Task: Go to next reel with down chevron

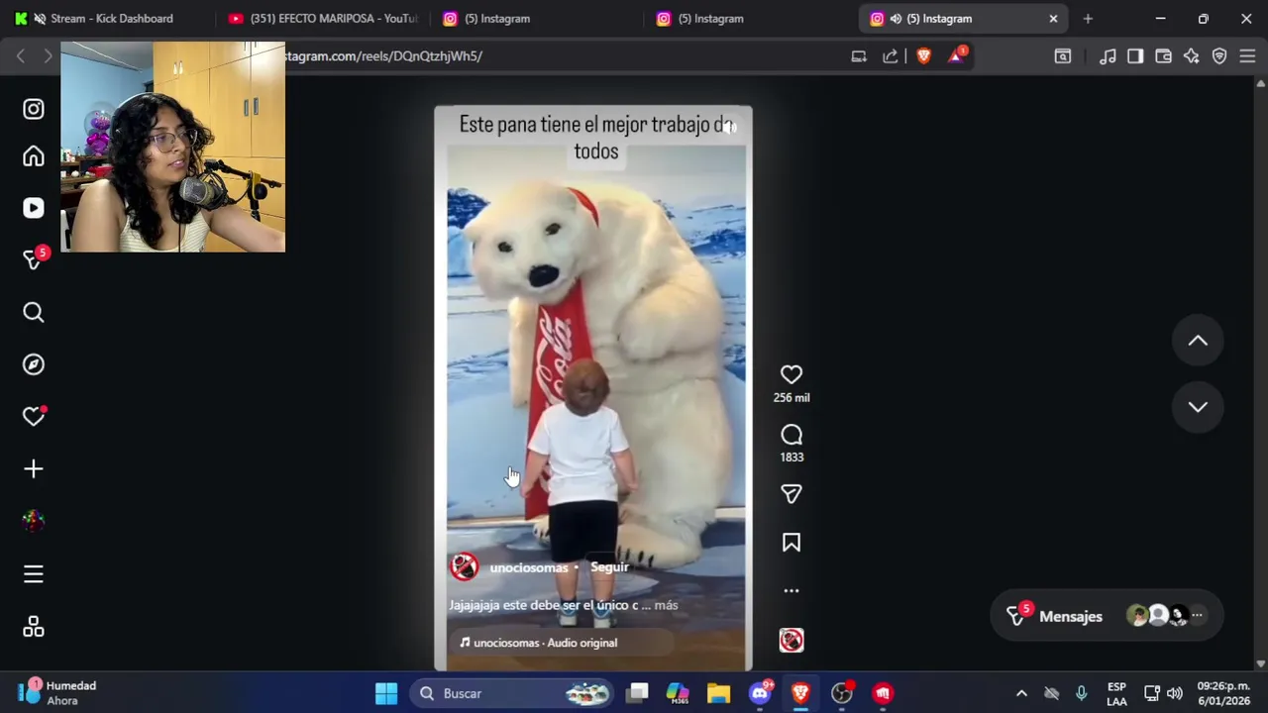Action: pyautogui.click(x=1198, y=407)
